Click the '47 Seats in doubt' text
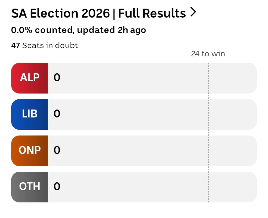 click(44, 46)
